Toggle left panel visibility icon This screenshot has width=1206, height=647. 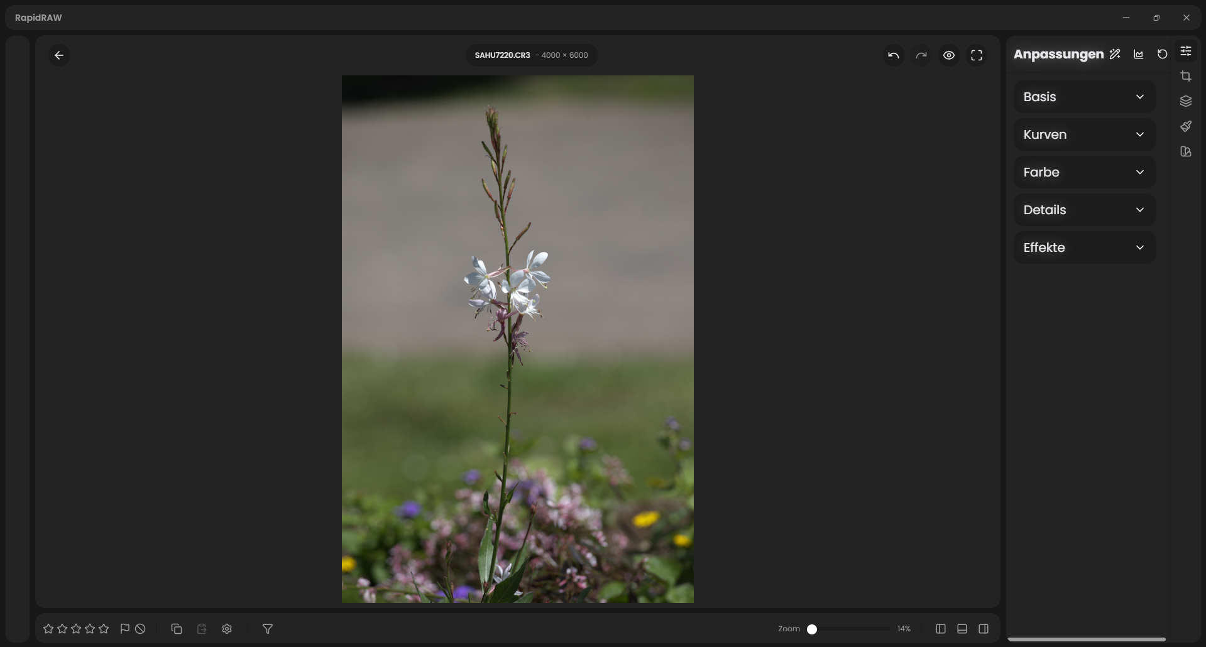click(941, 629)
